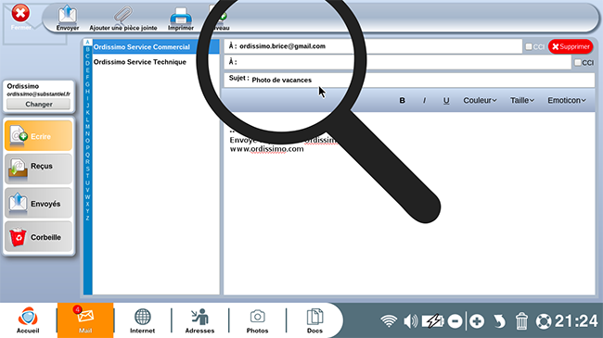Open Docs documents app

click(314, 320)
